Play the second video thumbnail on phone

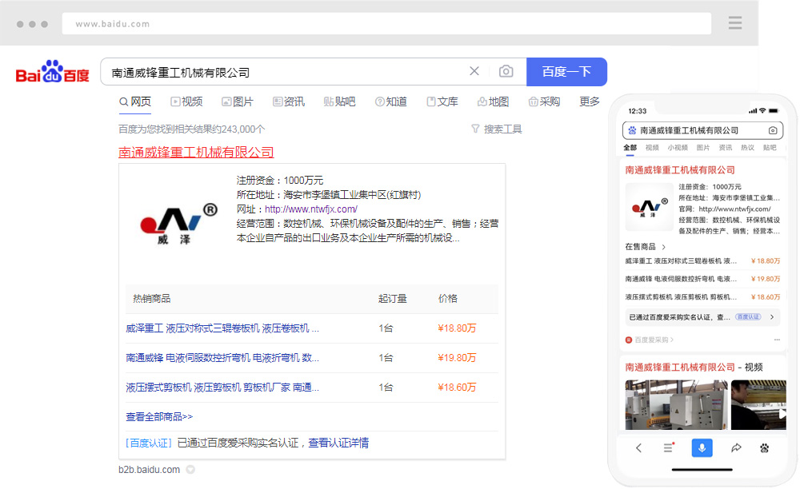pos(758,405)
